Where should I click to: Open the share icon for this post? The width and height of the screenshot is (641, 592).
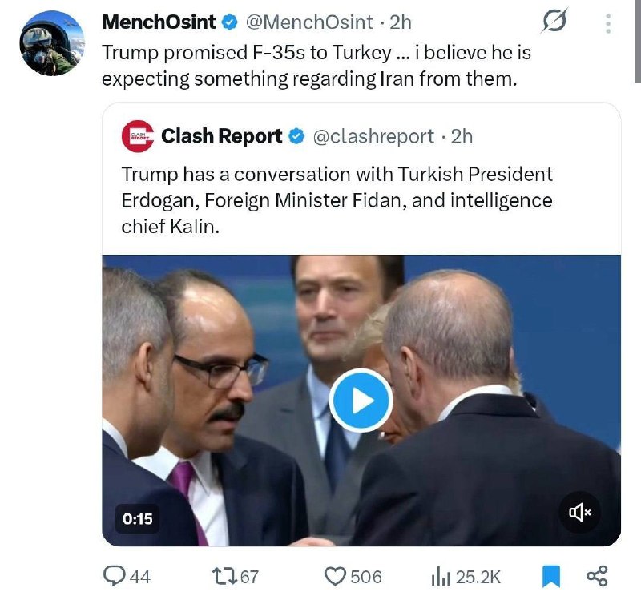[597, 576]
